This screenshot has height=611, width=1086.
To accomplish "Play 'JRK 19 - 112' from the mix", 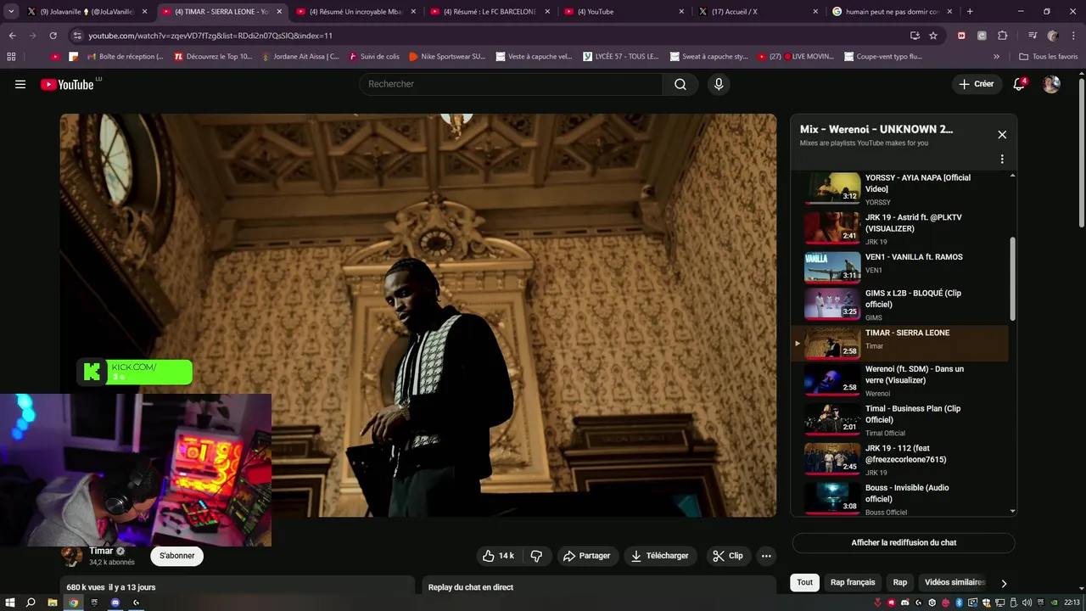I will tap(899, 459).
